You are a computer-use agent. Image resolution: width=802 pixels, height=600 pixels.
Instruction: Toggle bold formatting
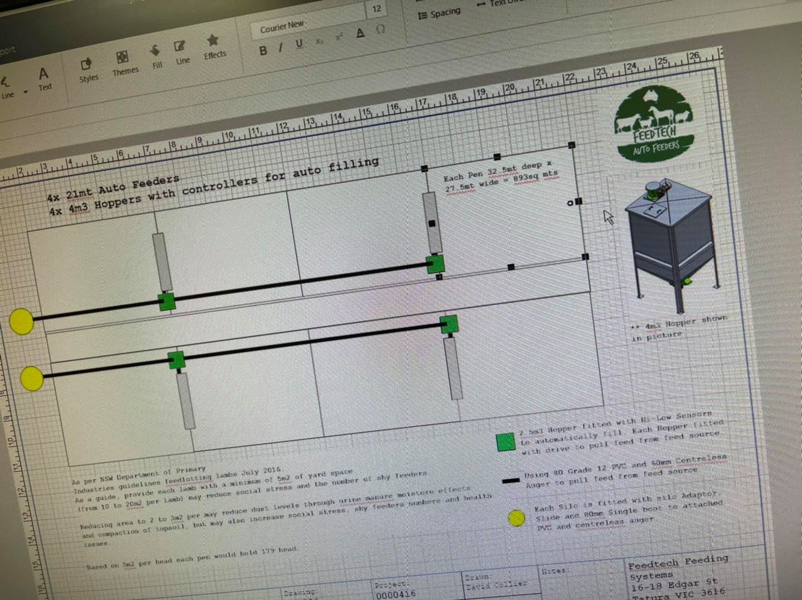(x=263, y=51)
